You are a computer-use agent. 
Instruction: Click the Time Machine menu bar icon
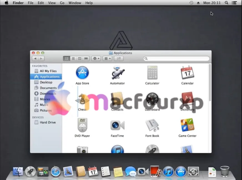tap(191, 3)
